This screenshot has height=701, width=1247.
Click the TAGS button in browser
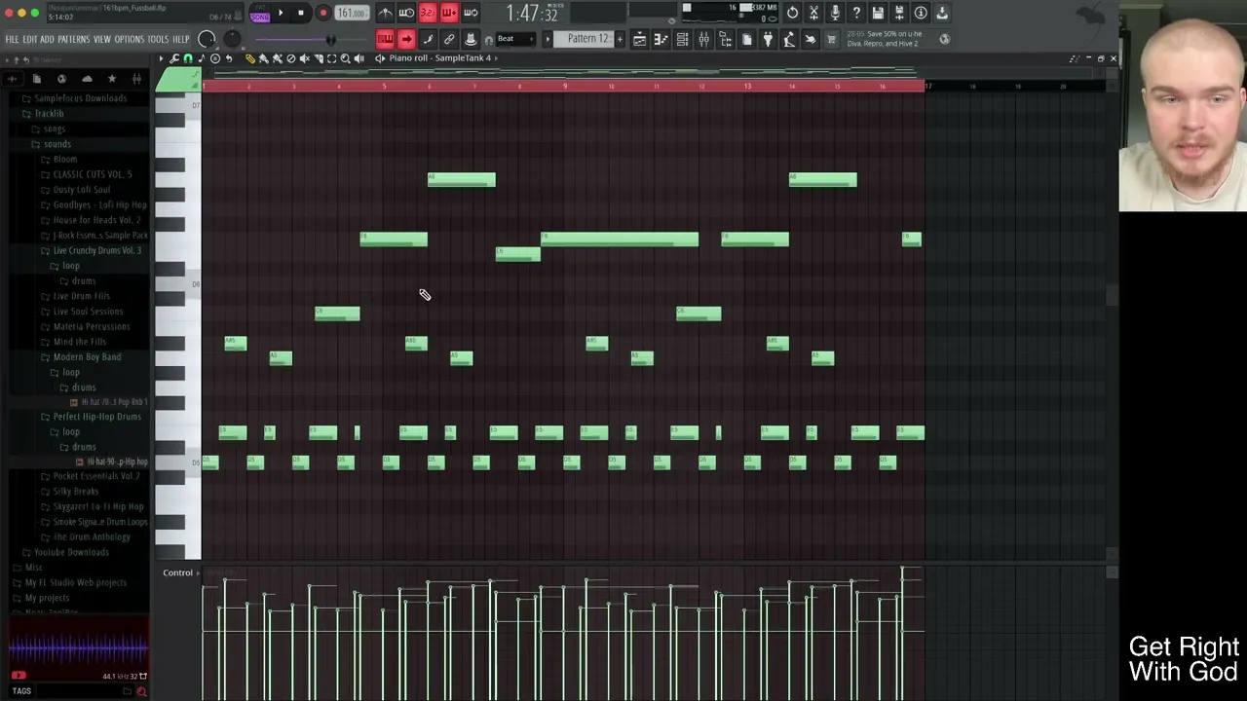tap(21, 690)
